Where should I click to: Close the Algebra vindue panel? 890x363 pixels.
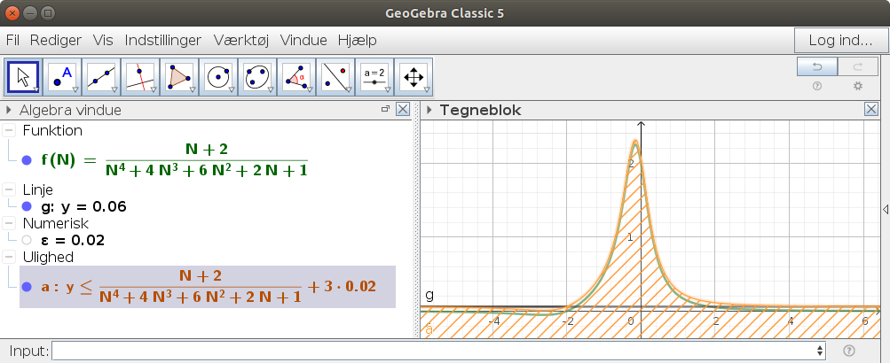(x=403, y=109)
